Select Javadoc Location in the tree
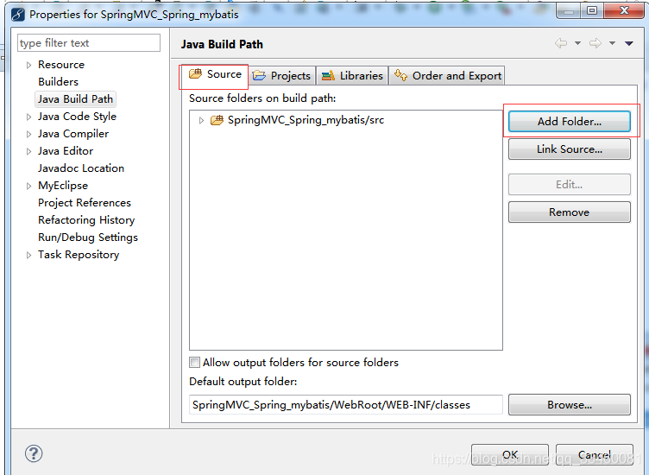The width and height of the screenshot is (649, 475). pos(81,168)
